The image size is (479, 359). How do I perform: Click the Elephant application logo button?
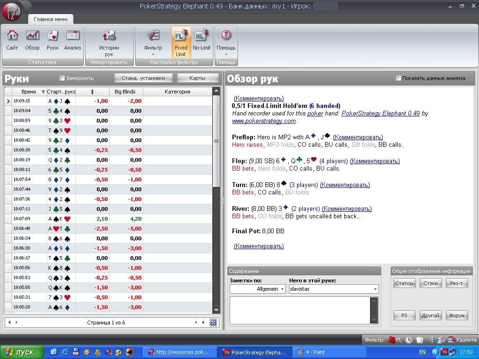[x=11, y=12]
